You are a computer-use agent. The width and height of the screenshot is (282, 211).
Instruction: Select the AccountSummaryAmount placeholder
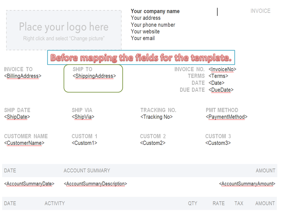click(x=247, y=184)
